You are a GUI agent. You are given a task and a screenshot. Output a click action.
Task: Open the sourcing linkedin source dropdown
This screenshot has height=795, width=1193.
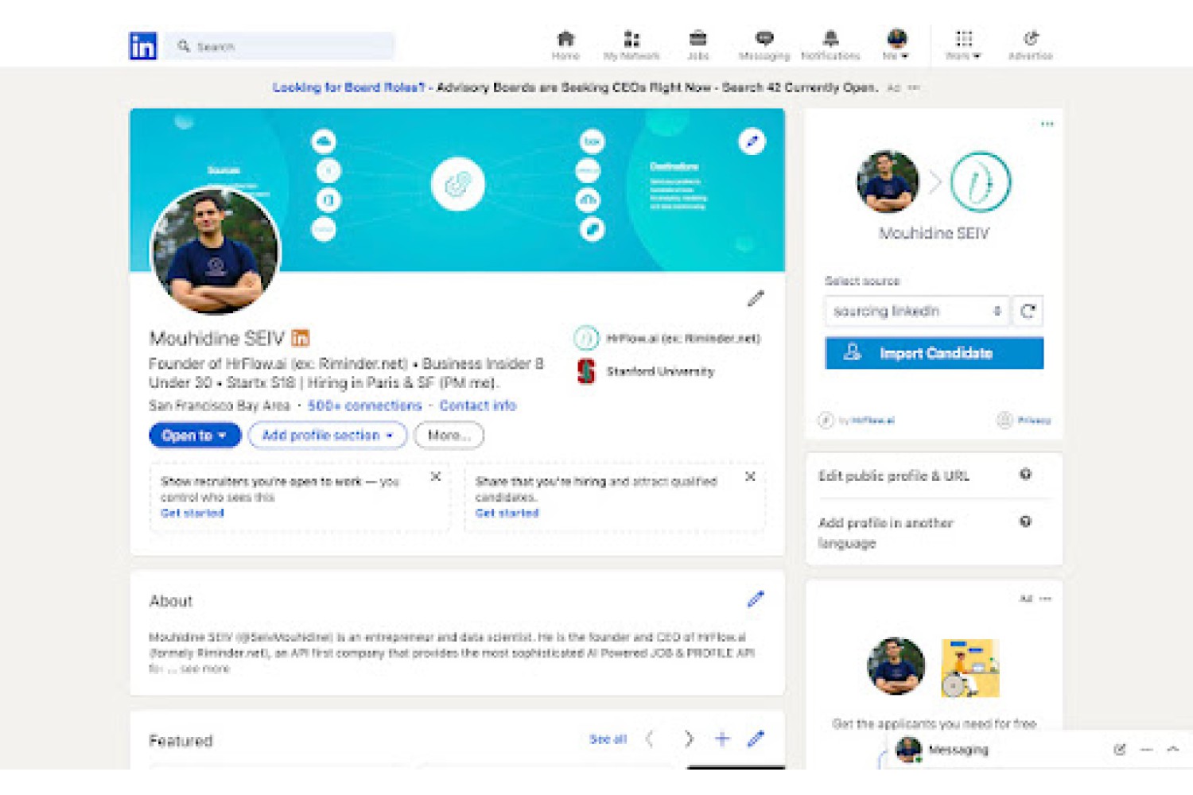pos(916,311)
